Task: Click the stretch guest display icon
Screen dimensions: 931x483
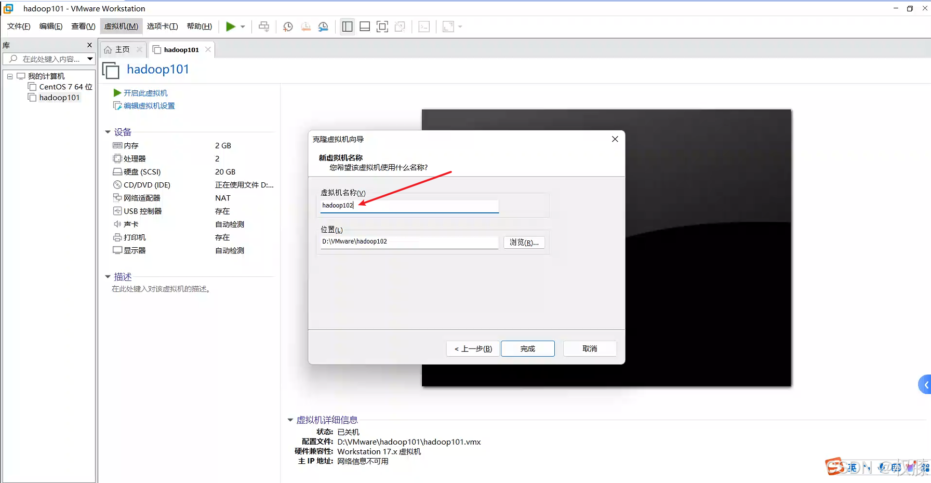Action: click(448, 26)
